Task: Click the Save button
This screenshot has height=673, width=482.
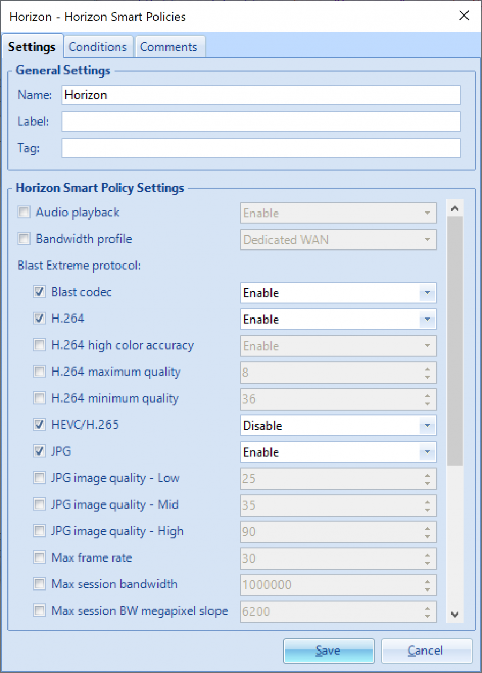Action: (x=328, y=651)
